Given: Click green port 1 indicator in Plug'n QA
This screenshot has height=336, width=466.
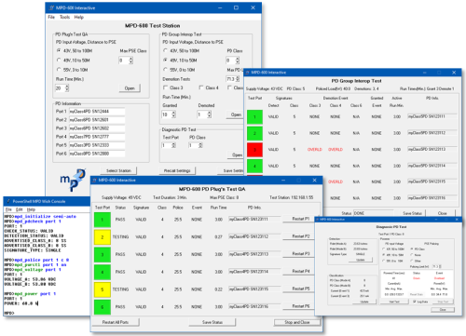Looking at the screenshot, I should (103, 220).
